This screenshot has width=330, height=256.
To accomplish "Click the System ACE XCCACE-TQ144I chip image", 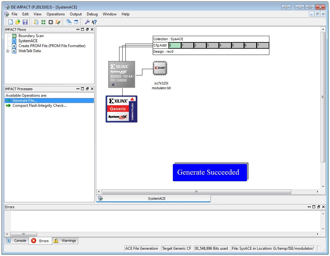I will [x=122, y=74].
